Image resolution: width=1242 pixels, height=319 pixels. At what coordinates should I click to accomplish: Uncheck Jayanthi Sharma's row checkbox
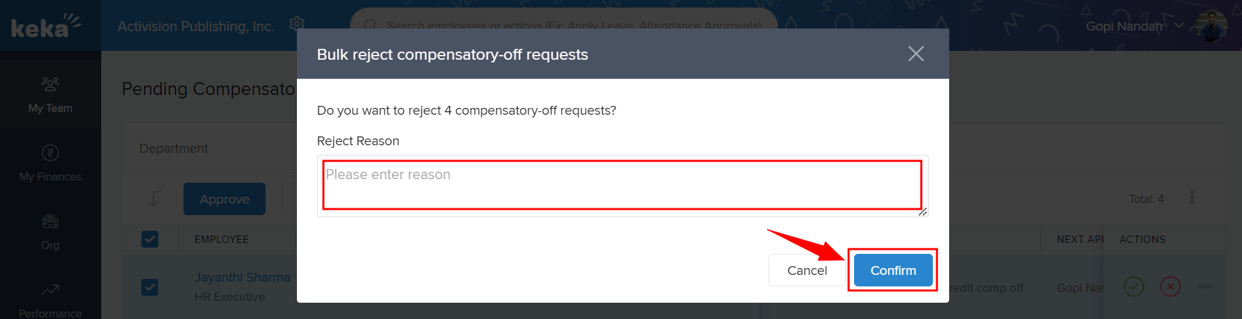click(150, 287)
